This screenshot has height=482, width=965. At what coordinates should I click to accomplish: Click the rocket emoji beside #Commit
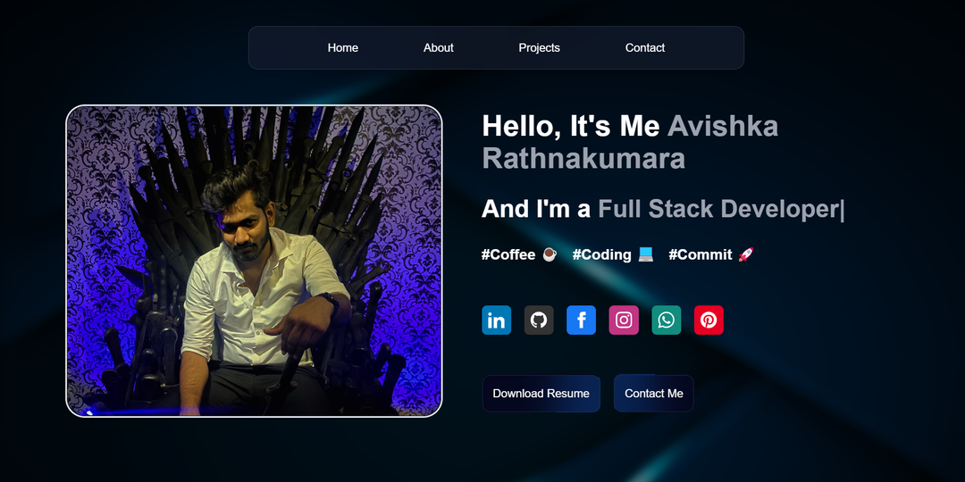746,254
